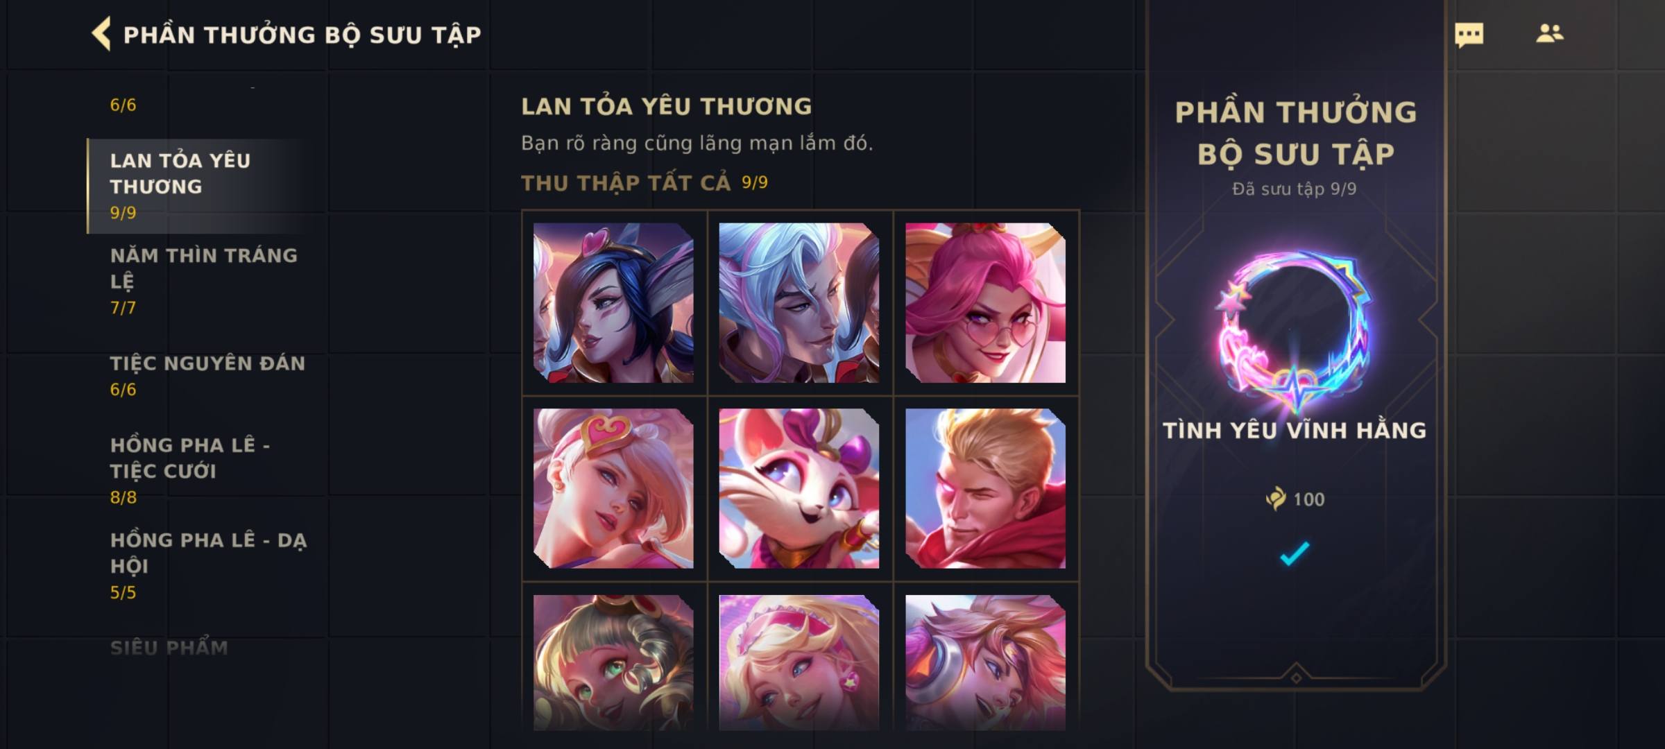Open the Năm Thìn Tráng Lệ collection
The height and width of the screenshot is (749, 1665).
pyautogui.click(x=205, y=281)
